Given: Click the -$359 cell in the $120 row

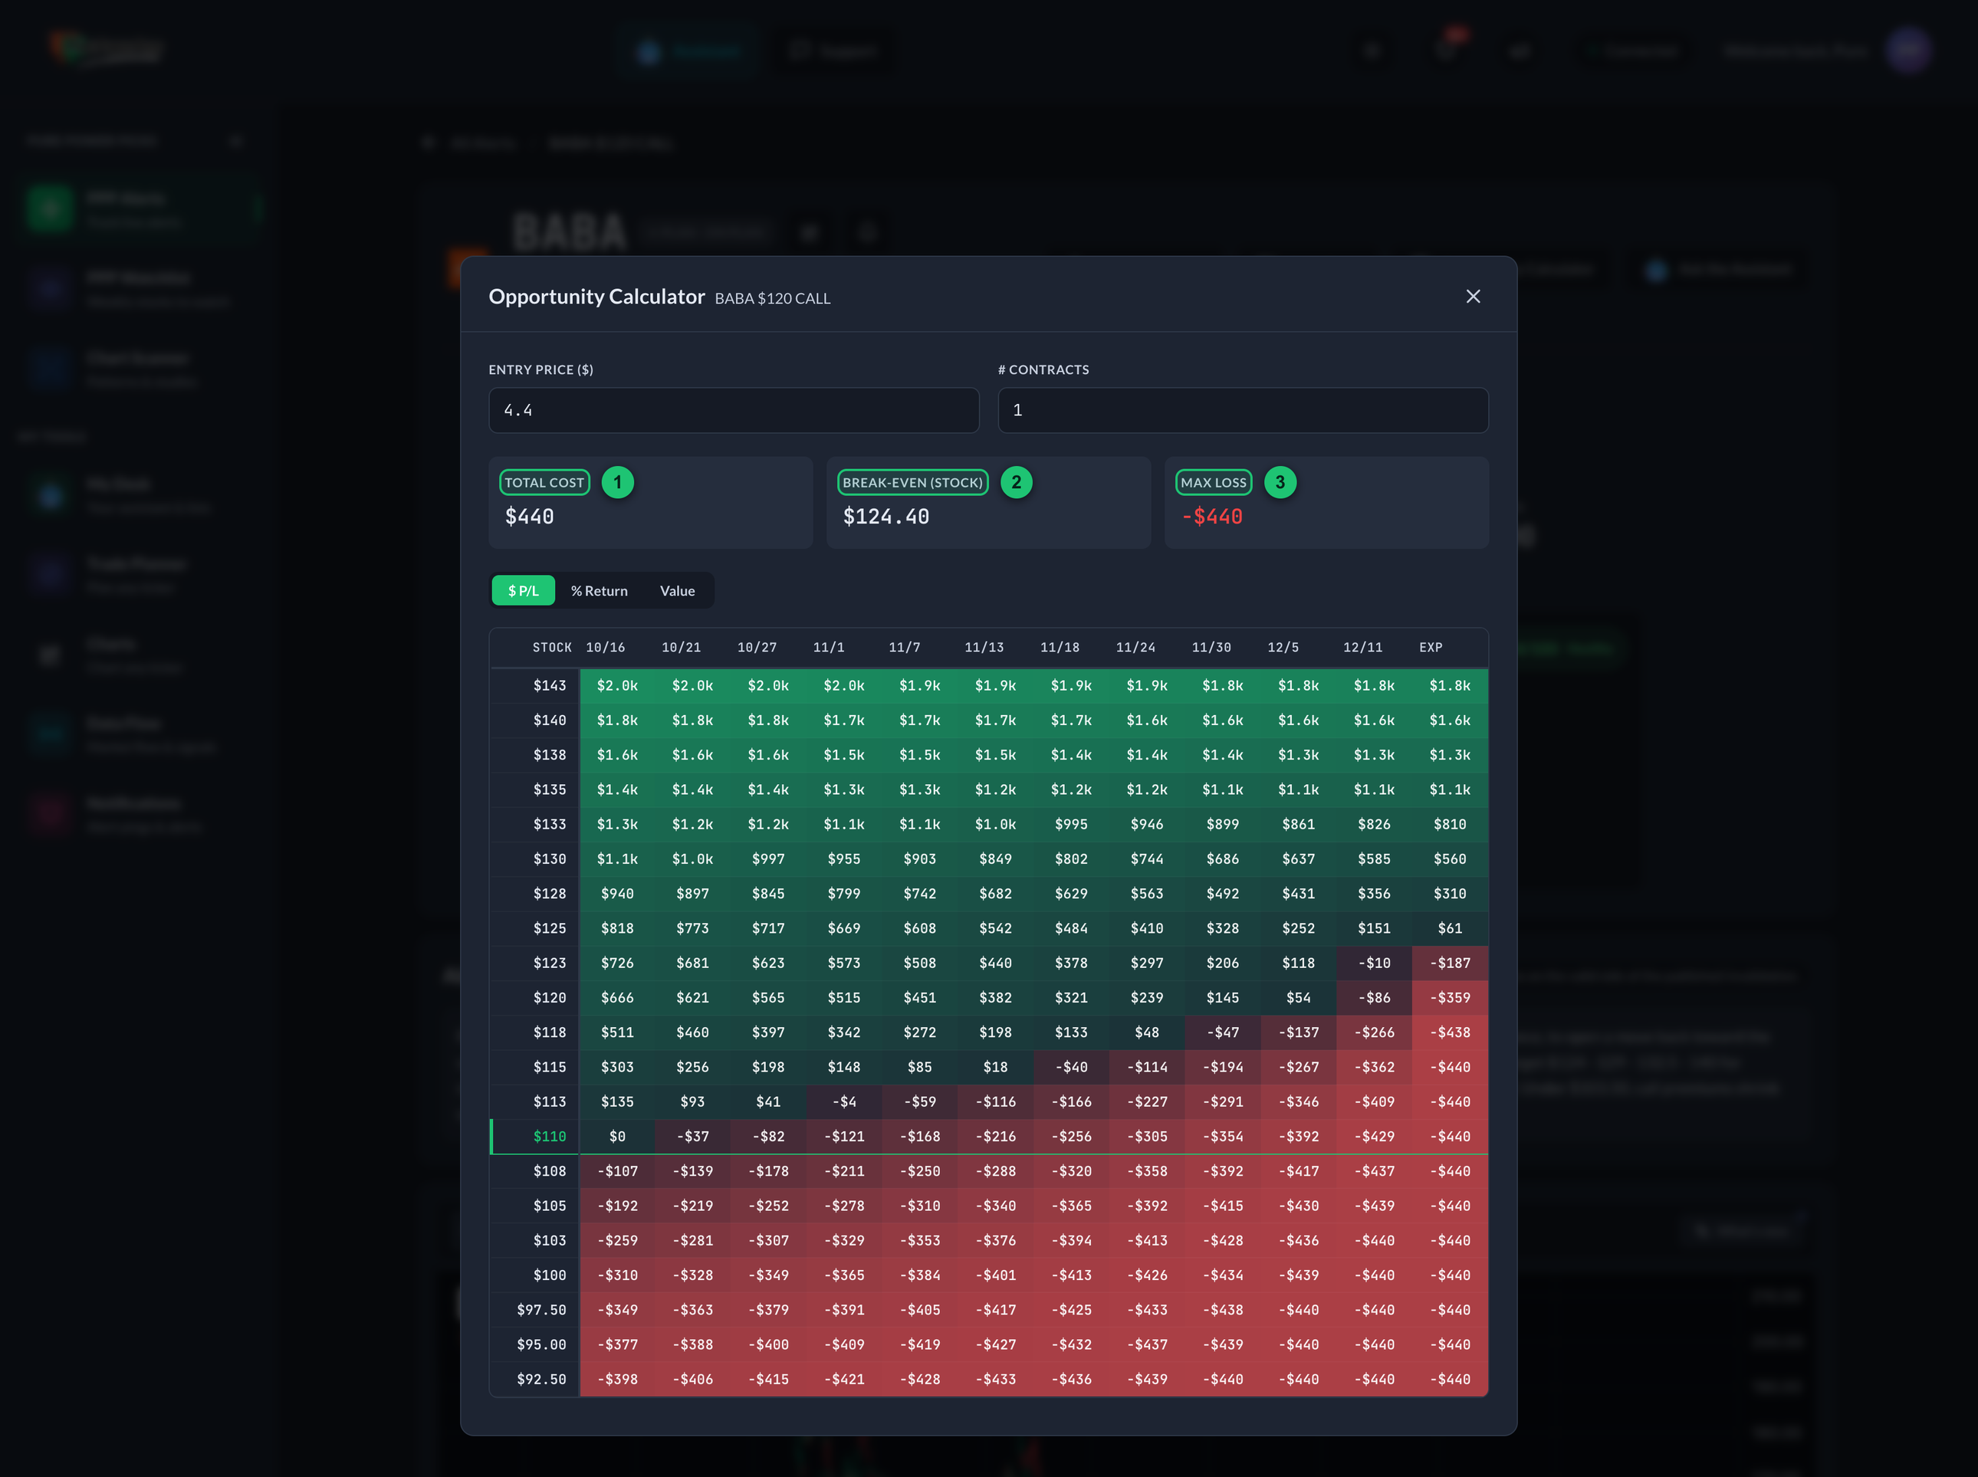Looking at the screenshot, I should click(x=1450, y=998).
